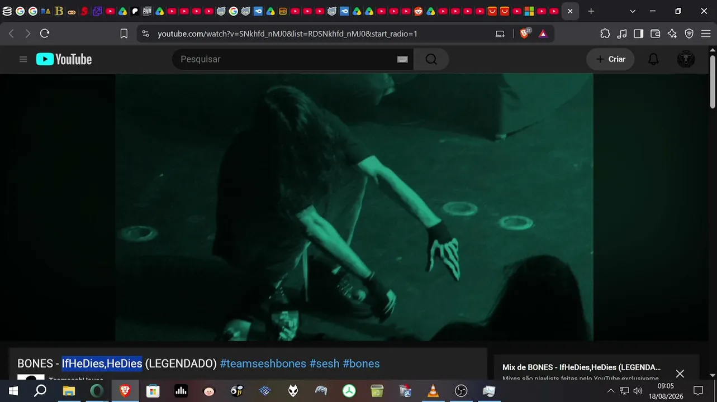
Task: Open the hashtag #teamseshbones link
Action: tap(263, 363)
